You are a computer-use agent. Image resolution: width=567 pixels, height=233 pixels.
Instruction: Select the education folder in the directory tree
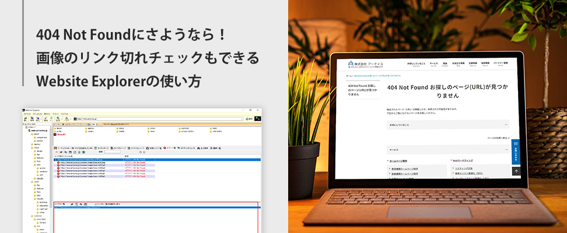point(44,206)
